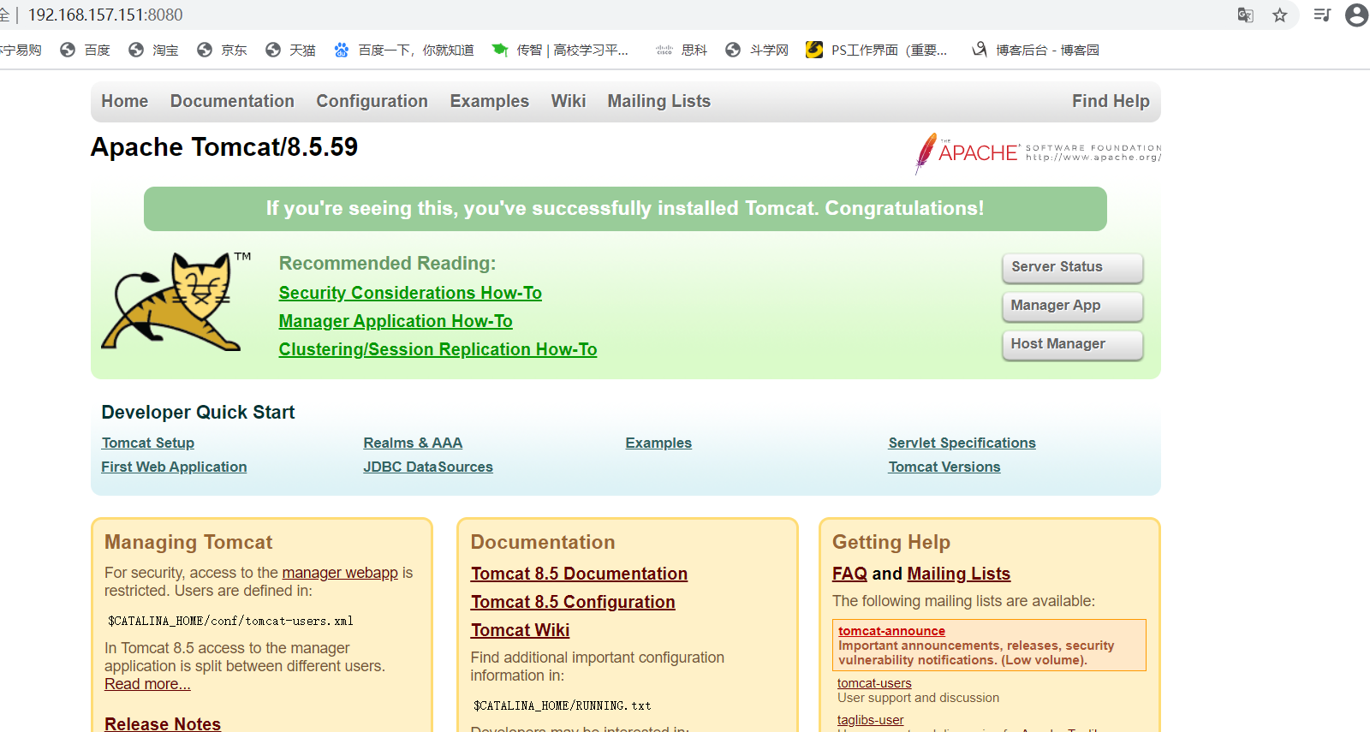Screen dimensions: 1370x732
Task: Click the Server Status button
Action: pos(1073,267)
